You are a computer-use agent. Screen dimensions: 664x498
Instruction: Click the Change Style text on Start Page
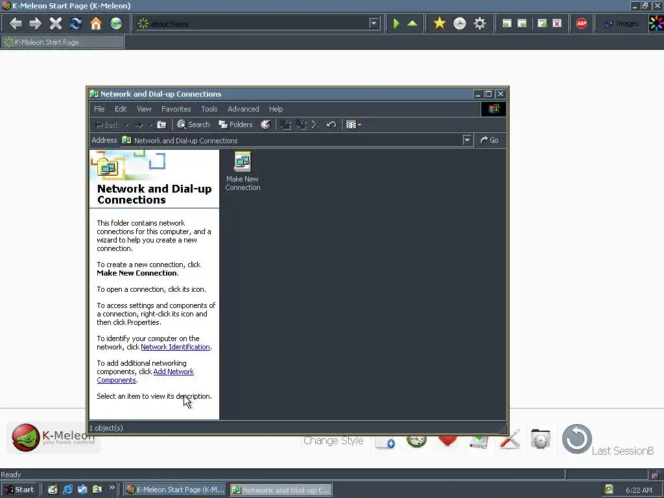point(333,440)
